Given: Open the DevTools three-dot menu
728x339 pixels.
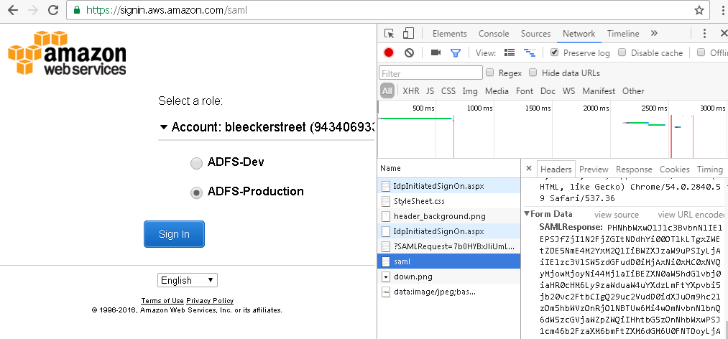Looking at the screenshot, I should click(x=704, y=33).
